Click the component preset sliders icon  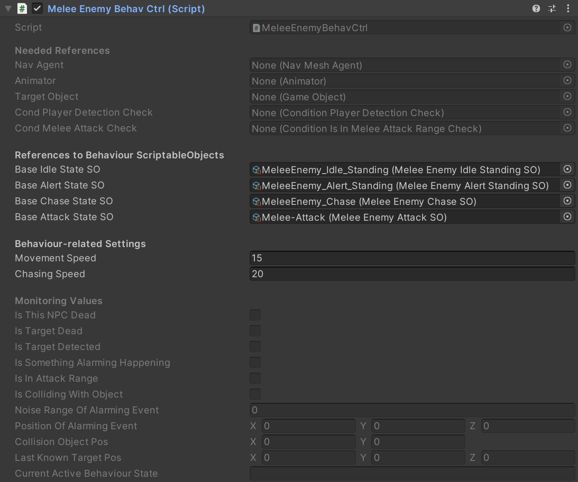pos(552,8)
